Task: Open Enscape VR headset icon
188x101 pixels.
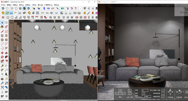Action: (24, 13)
